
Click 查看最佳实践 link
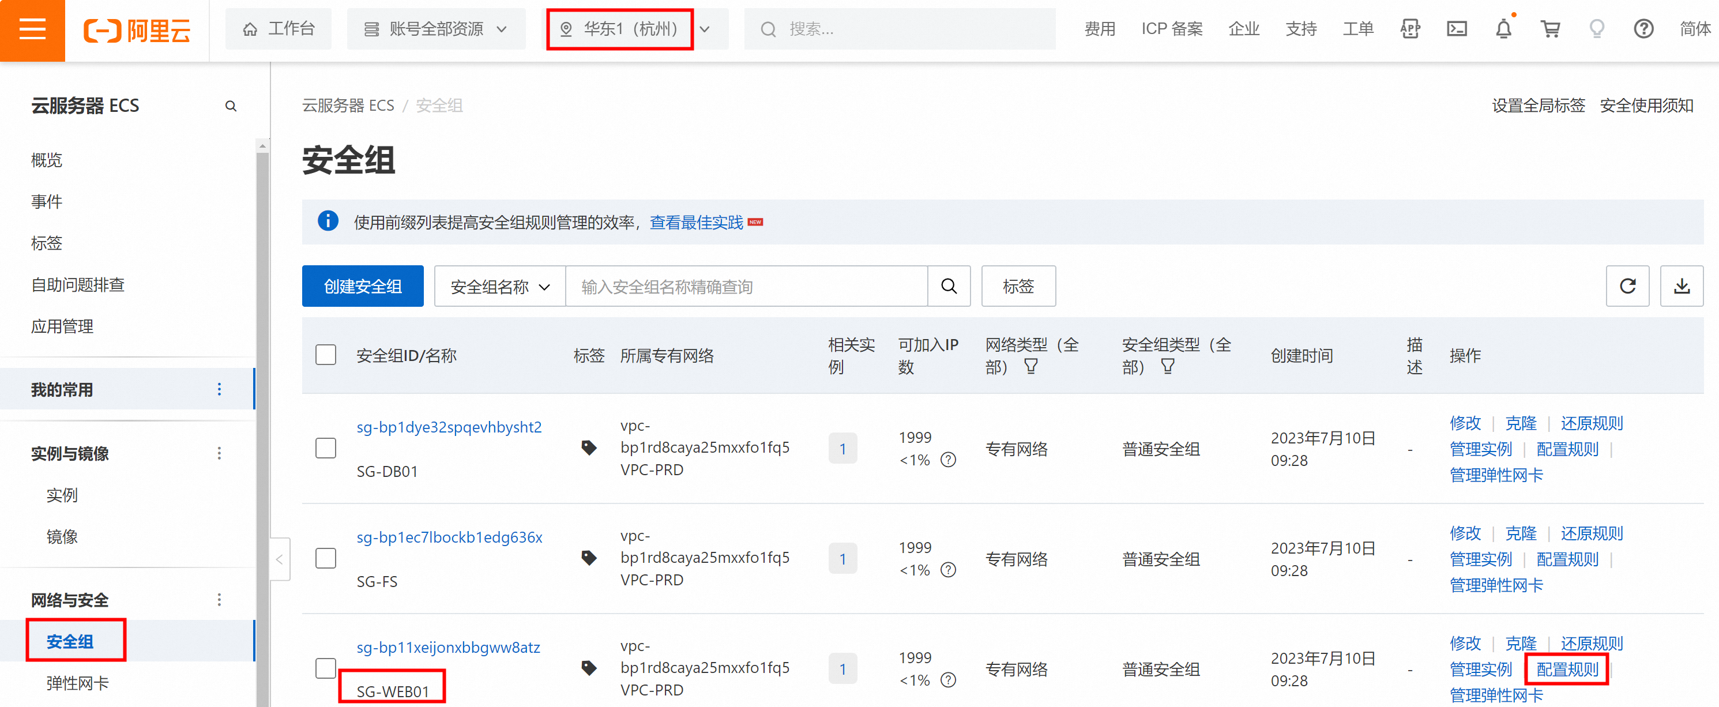tap(697, 223)
